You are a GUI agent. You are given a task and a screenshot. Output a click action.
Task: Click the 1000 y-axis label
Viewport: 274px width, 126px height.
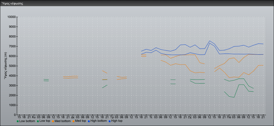point(12,105)
